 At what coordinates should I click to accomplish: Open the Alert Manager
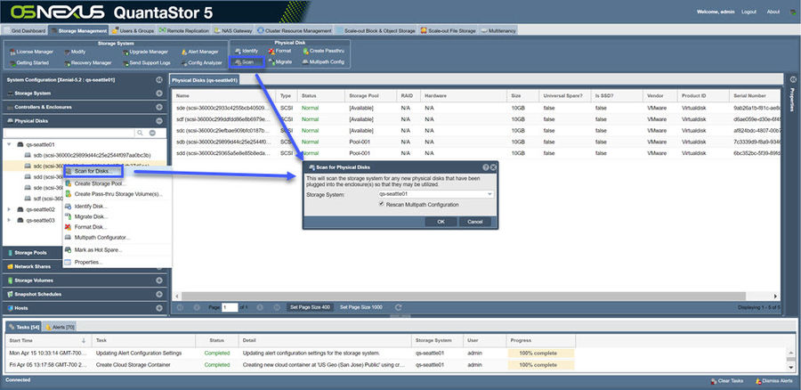(x=199, y=52)
